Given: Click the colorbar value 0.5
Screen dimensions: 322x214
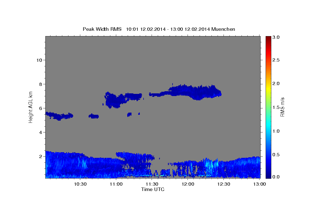Looking at the screenshot, I should pos(276,155).
